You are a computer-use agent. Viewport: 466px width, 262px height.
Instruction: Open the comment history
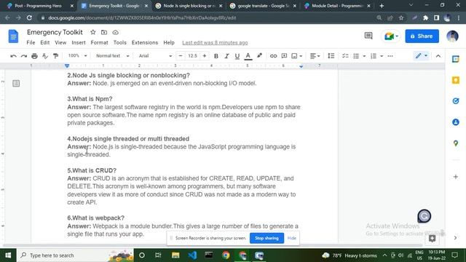(x=368, y=36)
